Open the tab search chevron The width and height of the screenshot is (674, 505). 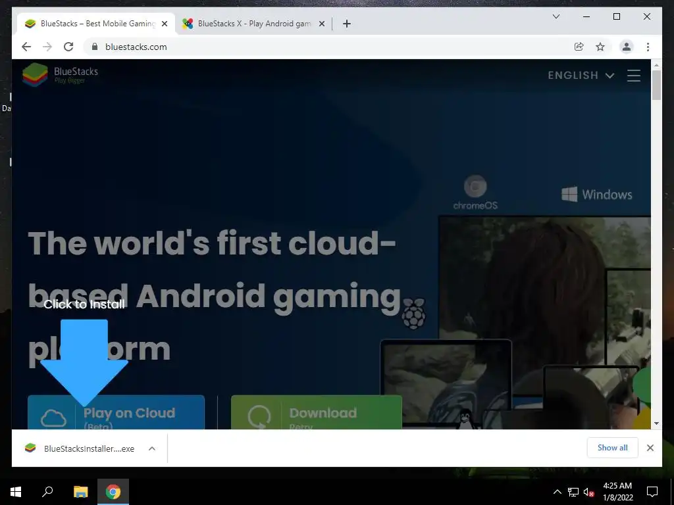point(556,16)
